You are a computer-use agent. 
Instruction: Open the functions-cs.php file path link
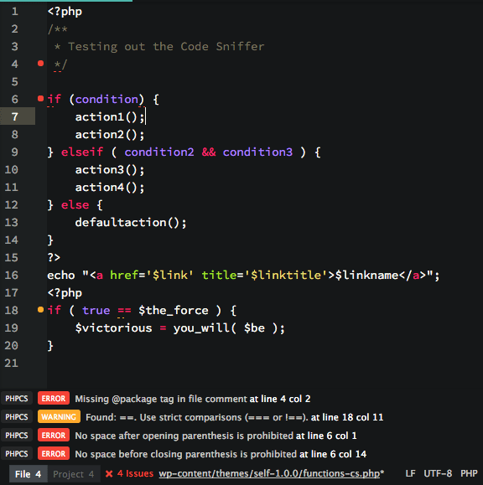point(269,473)
